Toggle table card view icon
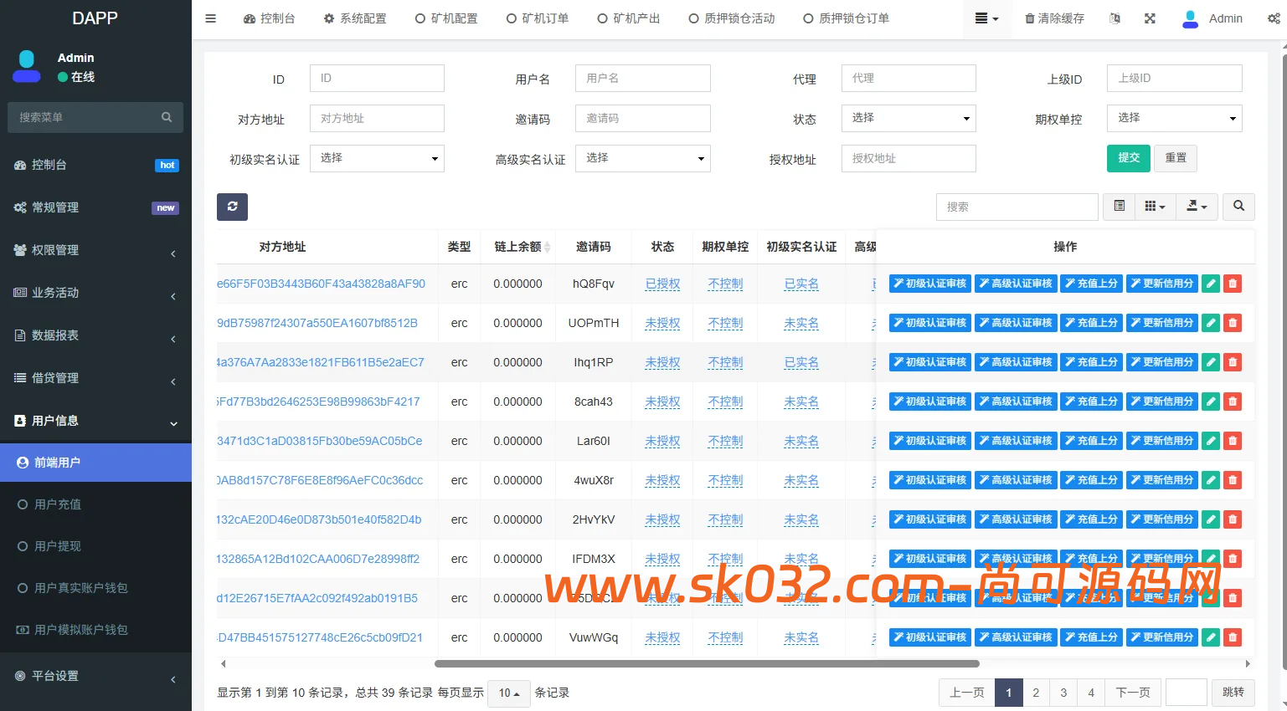Screen dimensions: 1287x711 click(x=1119, y=206)
